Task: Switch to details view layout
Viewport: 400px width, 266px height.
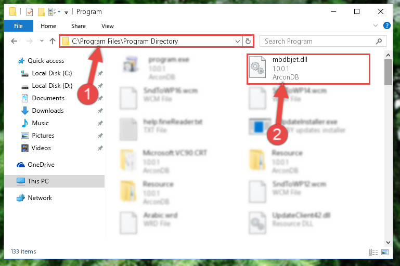Action: coord(373,252)
